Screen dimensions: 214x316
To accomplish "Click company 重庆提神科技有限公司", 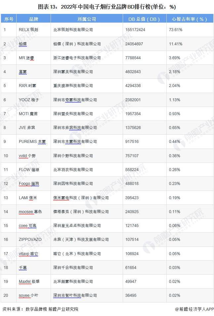I will [73, 86].
